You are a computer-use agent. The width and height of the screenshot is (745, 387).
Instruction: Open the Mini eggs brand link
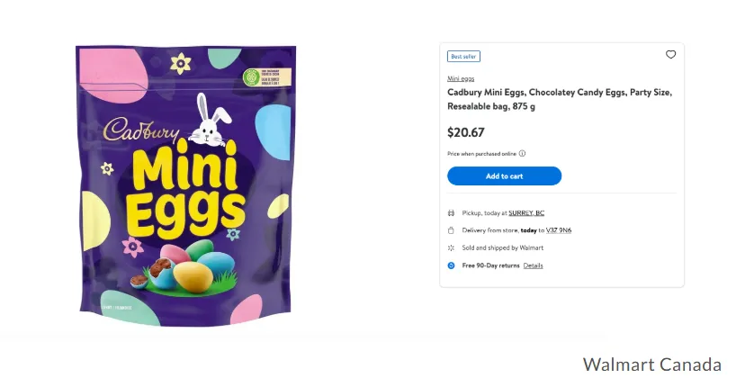[x=461, y=79]
